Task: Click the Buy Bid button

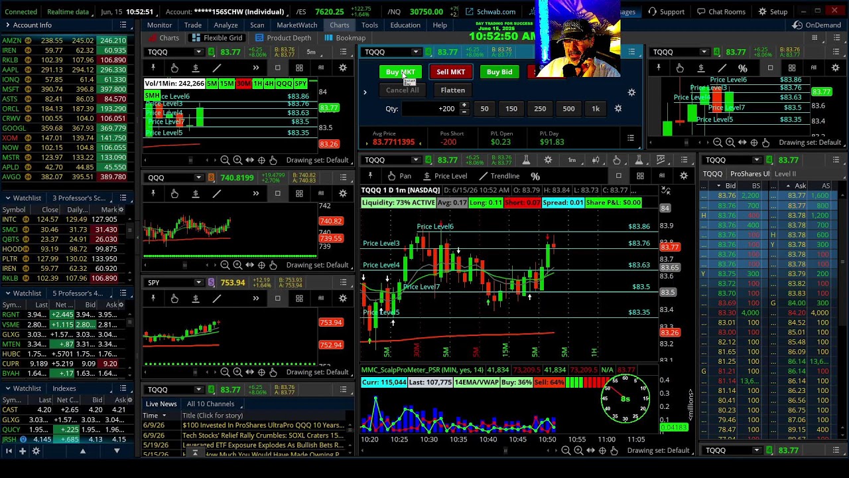Action: tap(499, 72)
